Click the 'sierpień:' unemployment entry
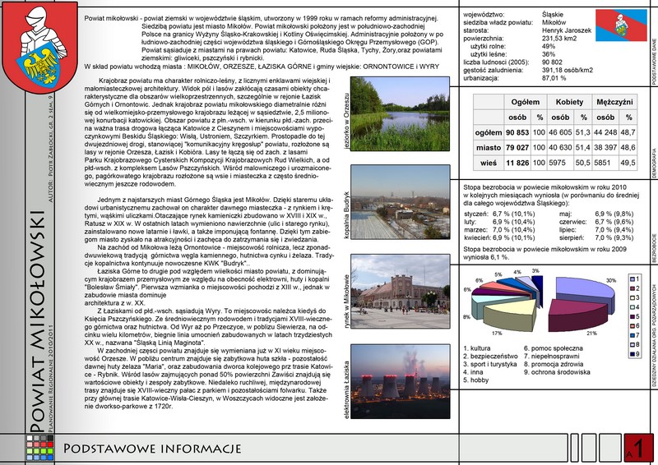The width and height of the screenshot is (658, 465). point(596,238)
